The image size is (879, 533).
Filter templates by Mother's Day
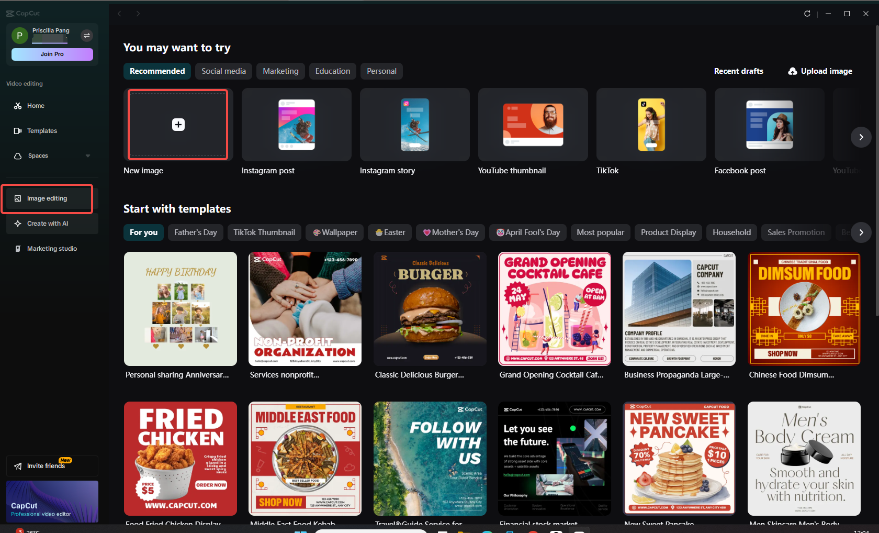click(x=450, y=232)
